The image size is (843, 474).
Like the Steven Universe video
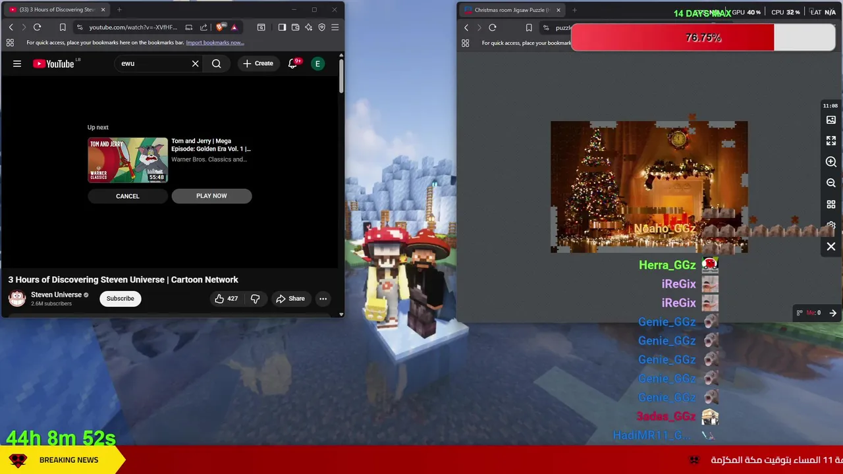(x=226, y=299)
